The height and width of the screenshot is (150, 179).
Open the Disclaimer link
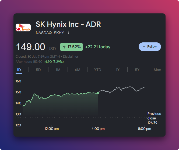click(x=71, y=57)
